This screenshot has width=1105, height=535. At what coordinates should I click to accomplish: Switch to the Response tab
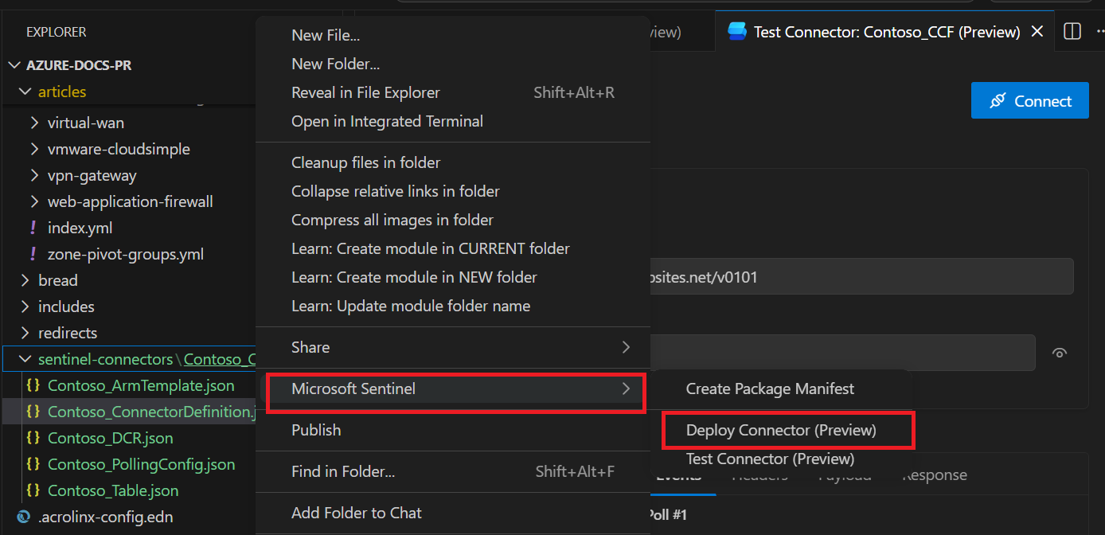(x=935, y=475)
